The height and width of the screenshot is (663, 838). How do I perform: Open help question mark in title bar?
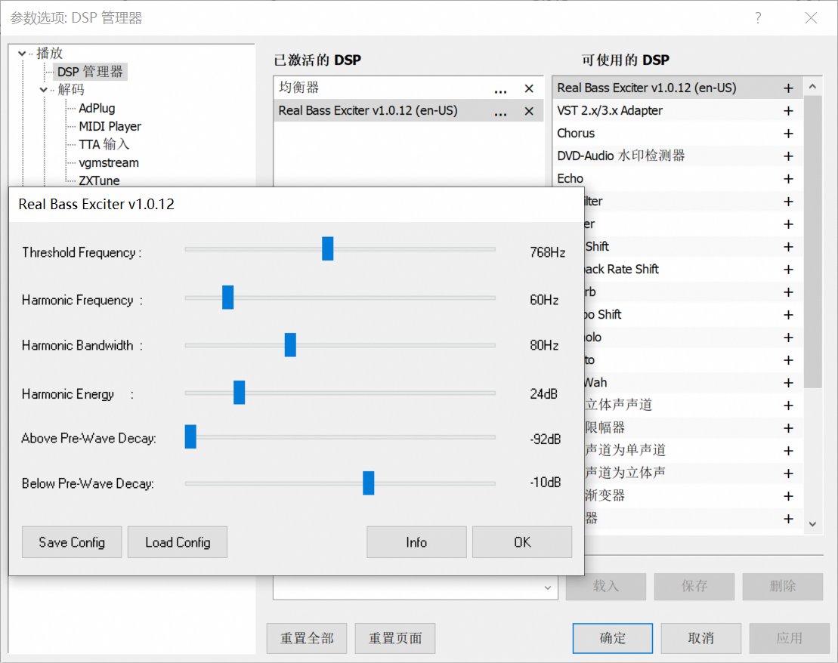758,18
